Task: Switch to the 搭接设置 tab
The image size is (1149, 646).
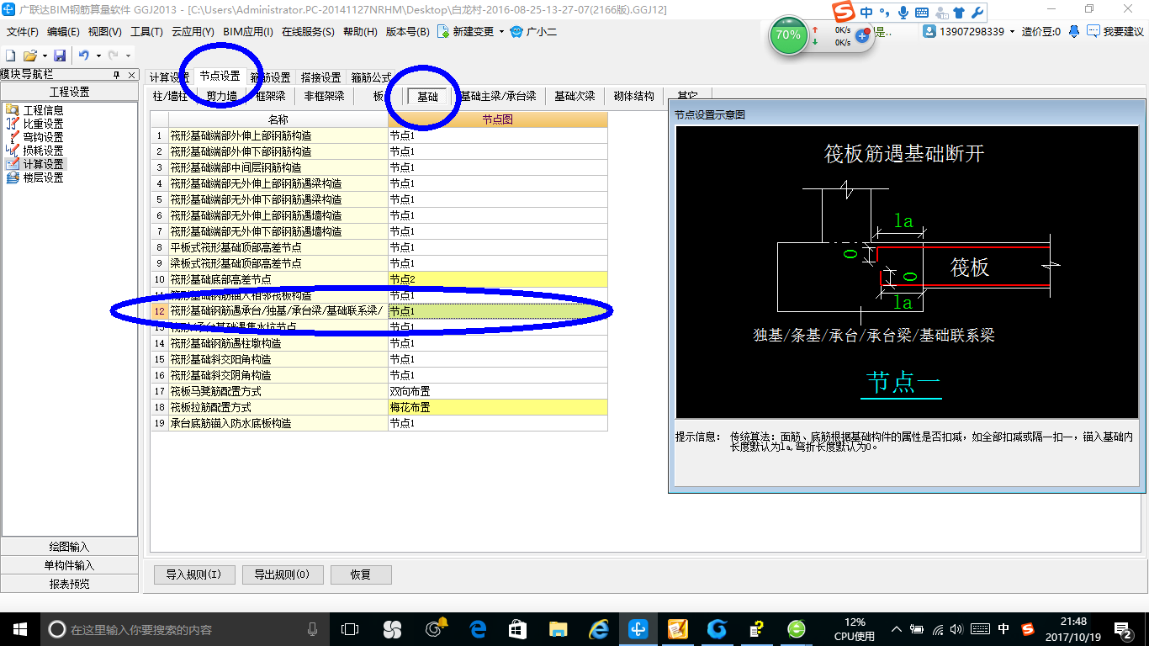Action: (320, 77)
